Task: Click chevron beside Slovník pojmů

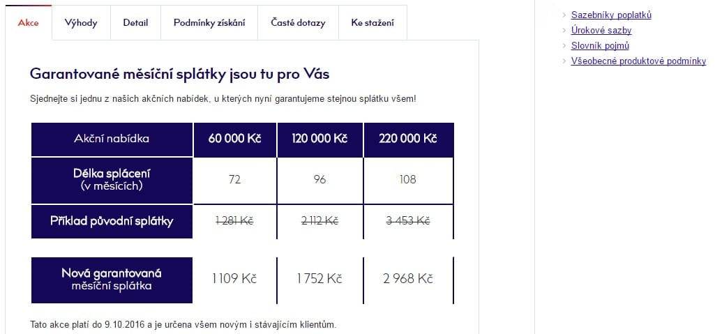Action: (x=565, y=45)
